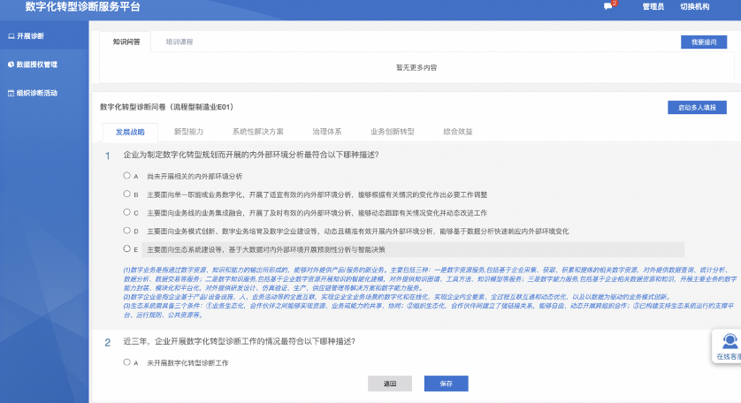Image resolution: width=741 pixels, height=403 pixels.
Task: Click option B text about 单一职能或业务数字化
Action: pos(317,194)
